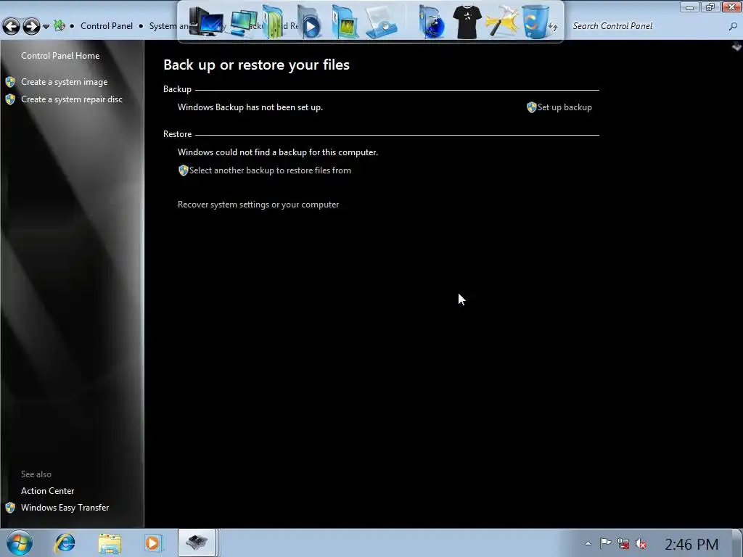Click the address bar refresh arrows

coord(554,27)
